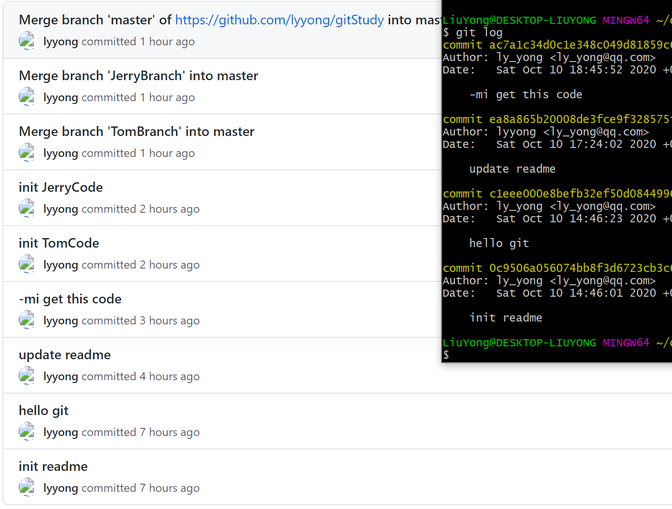Open the 'hello git' commit title
The width and height of the screenshot is (672, 509).
pyautogui.click(x=43, y=411)
